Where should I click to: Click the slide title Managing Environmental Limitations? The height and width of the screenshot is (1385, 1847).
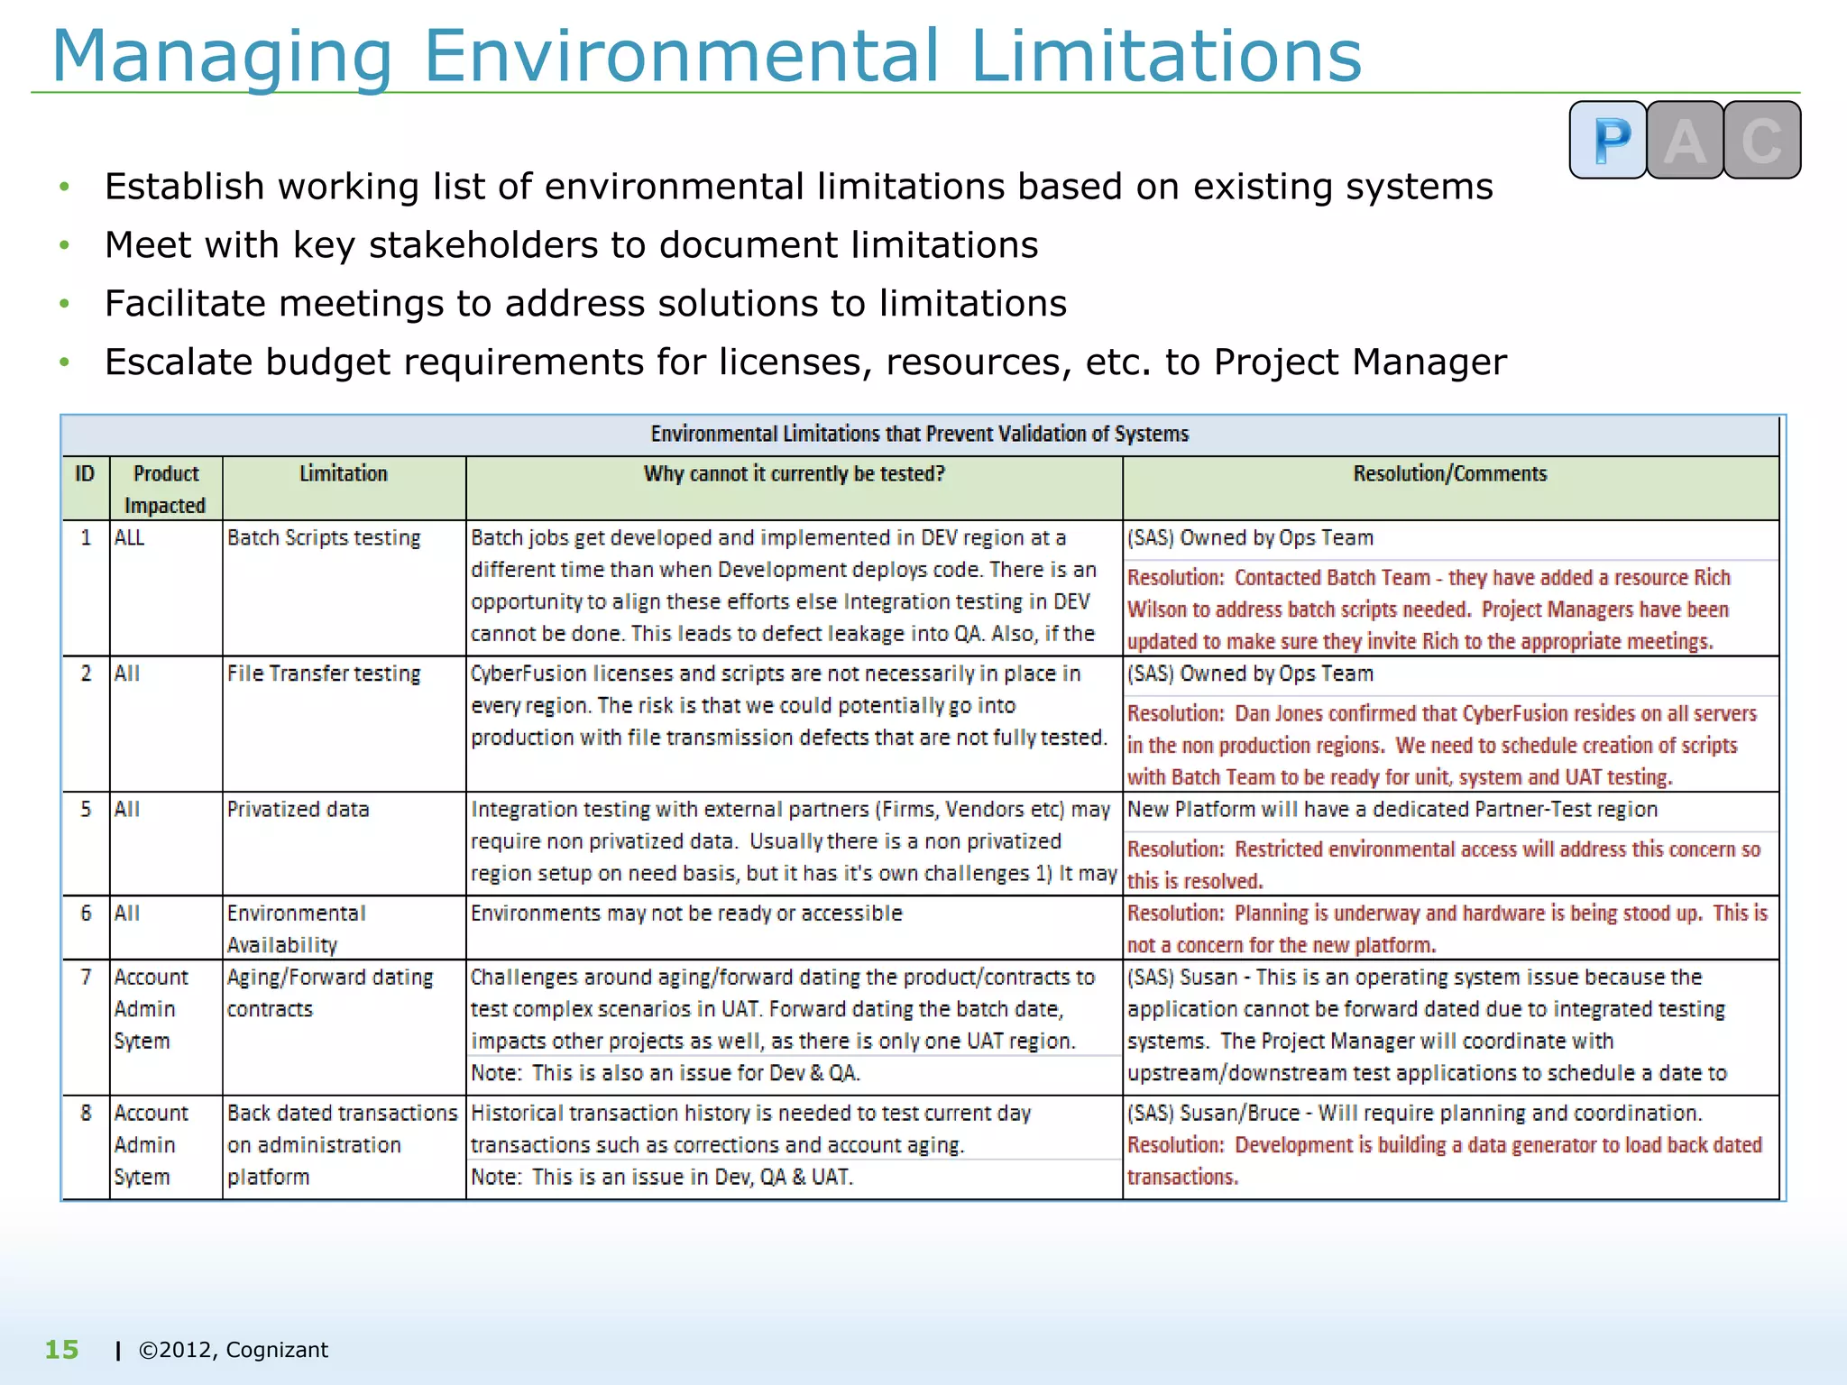click(x=707, y=56)
